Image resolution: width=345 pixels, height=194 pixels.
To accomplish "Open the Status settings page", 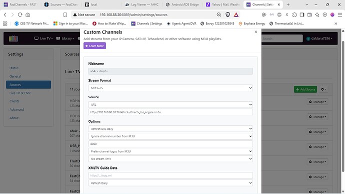I will coord(14,68).
